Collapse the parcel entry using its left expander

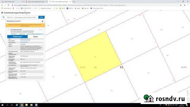pyautogui.click(x=9, y=30)
